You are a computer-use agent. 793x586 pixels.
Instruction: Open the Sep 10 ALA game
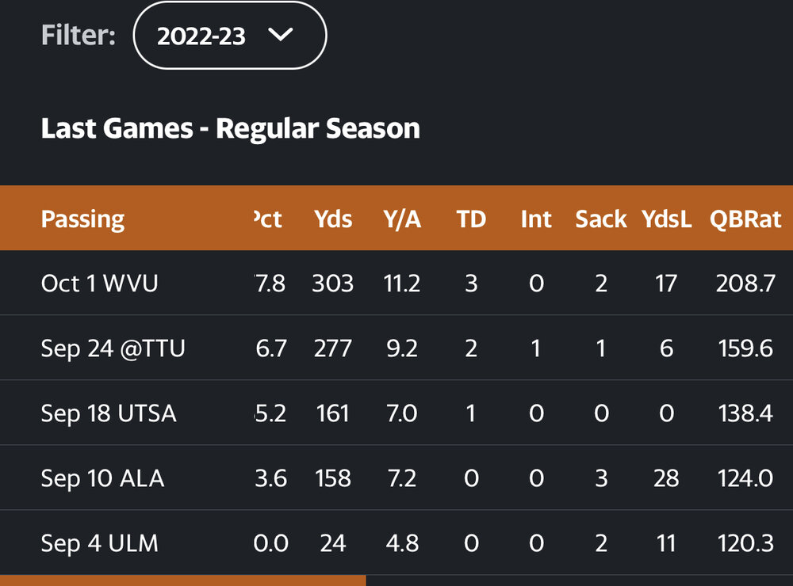pos(102,478)
